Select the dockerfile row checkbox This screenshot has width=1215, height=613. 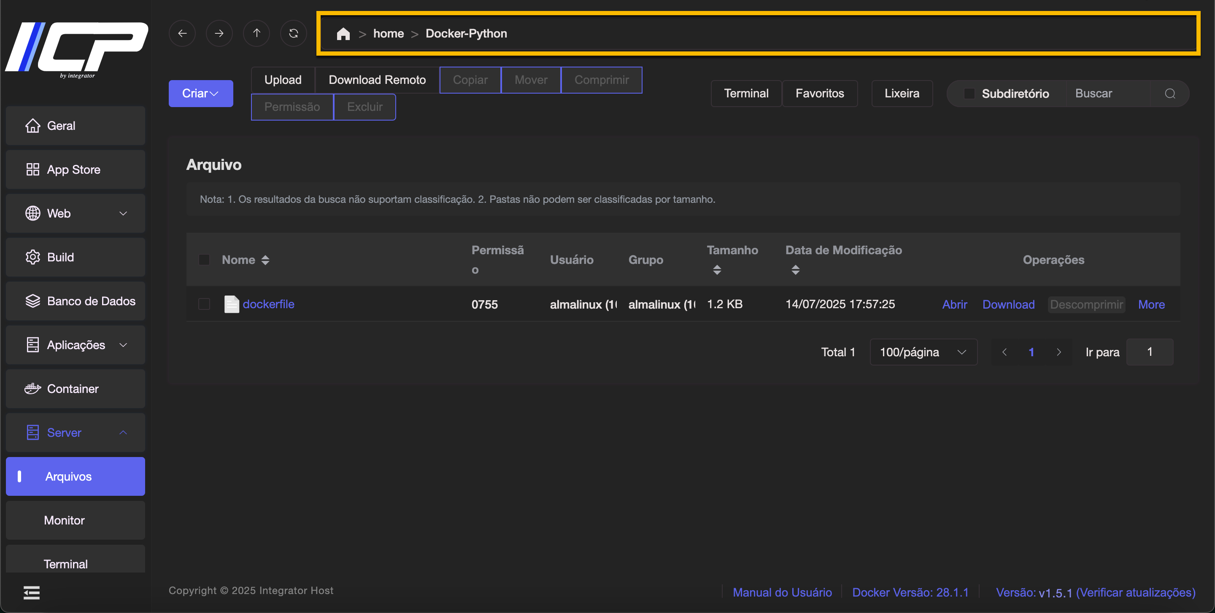204,304
